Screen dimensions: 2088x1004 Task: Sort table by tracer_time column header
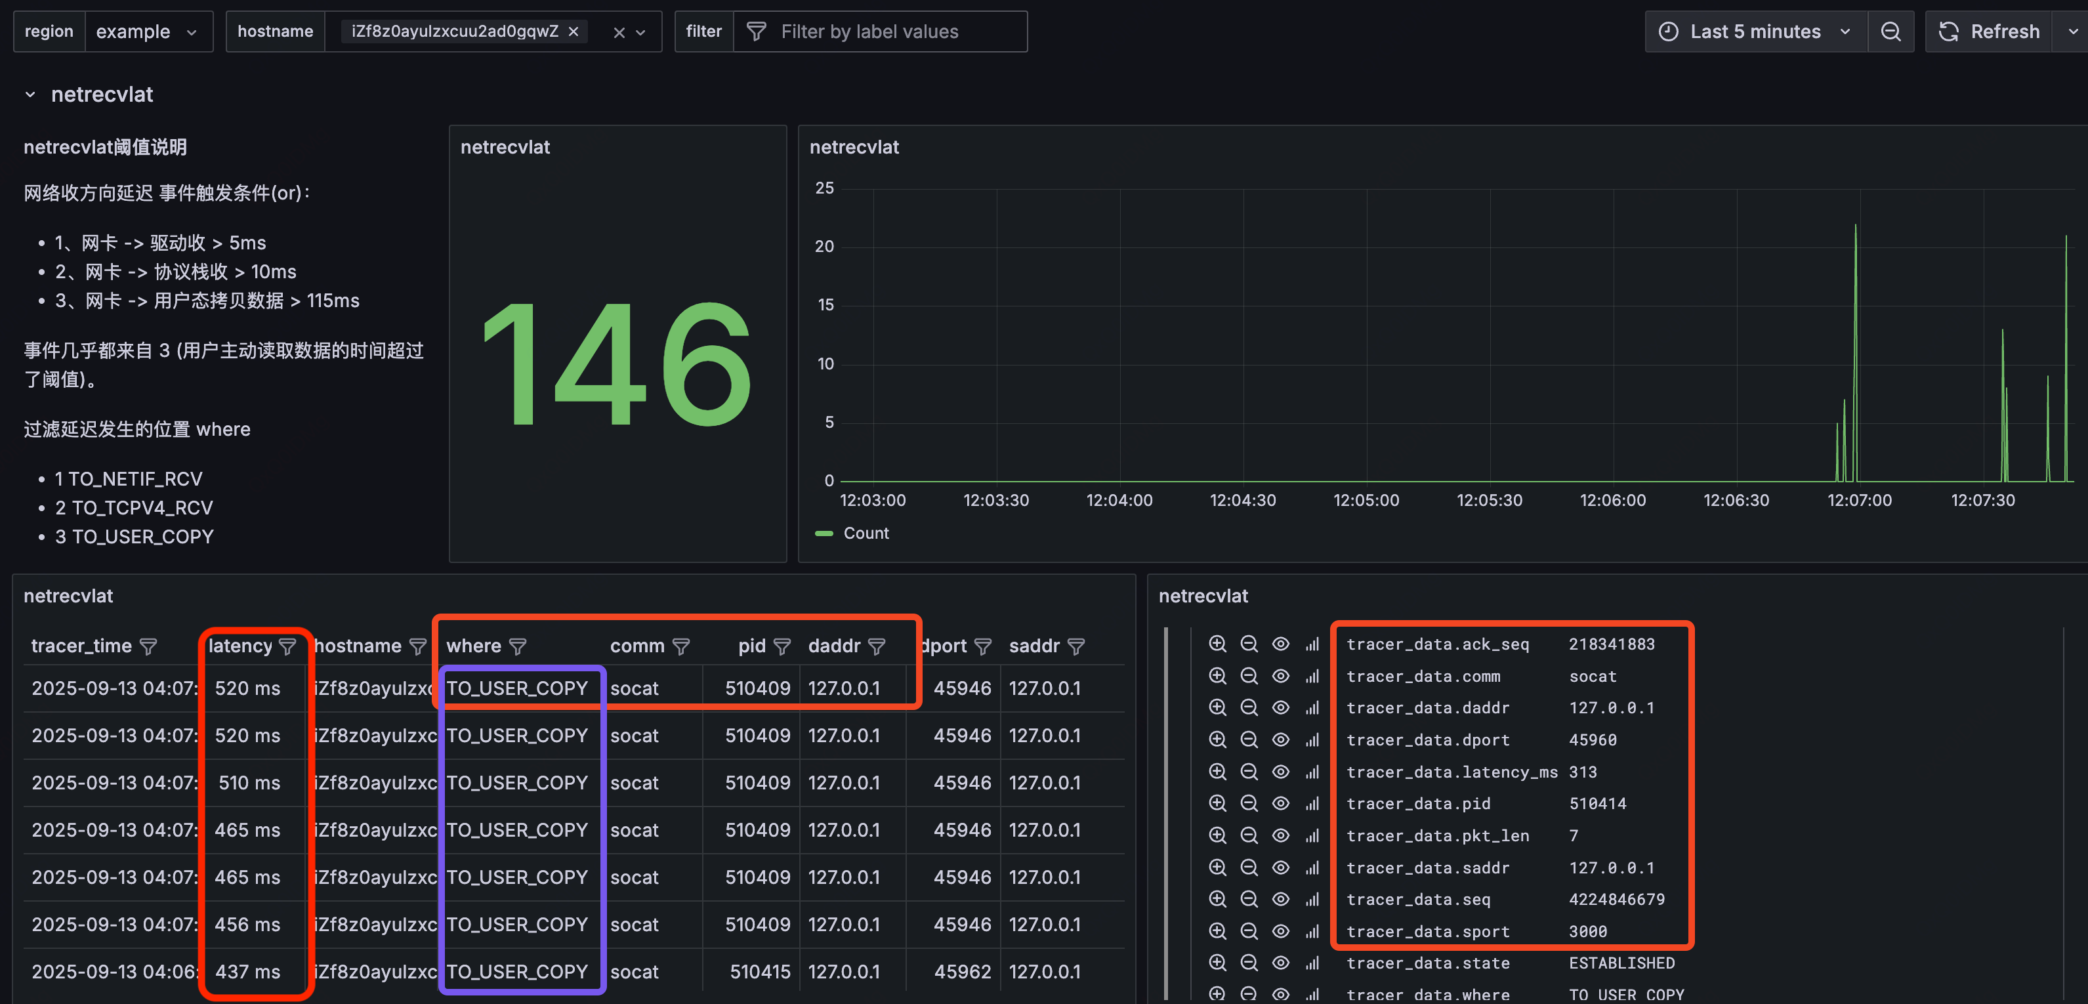coord(81,646)
